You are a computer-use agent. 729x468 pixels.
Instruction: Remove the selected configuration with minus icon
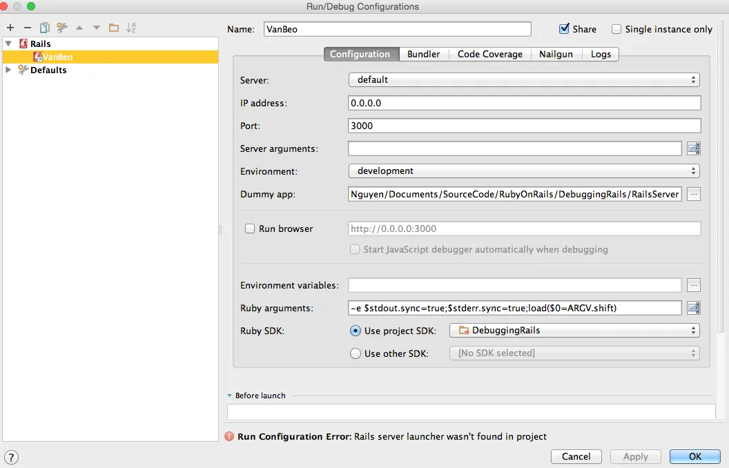point(28,28)
